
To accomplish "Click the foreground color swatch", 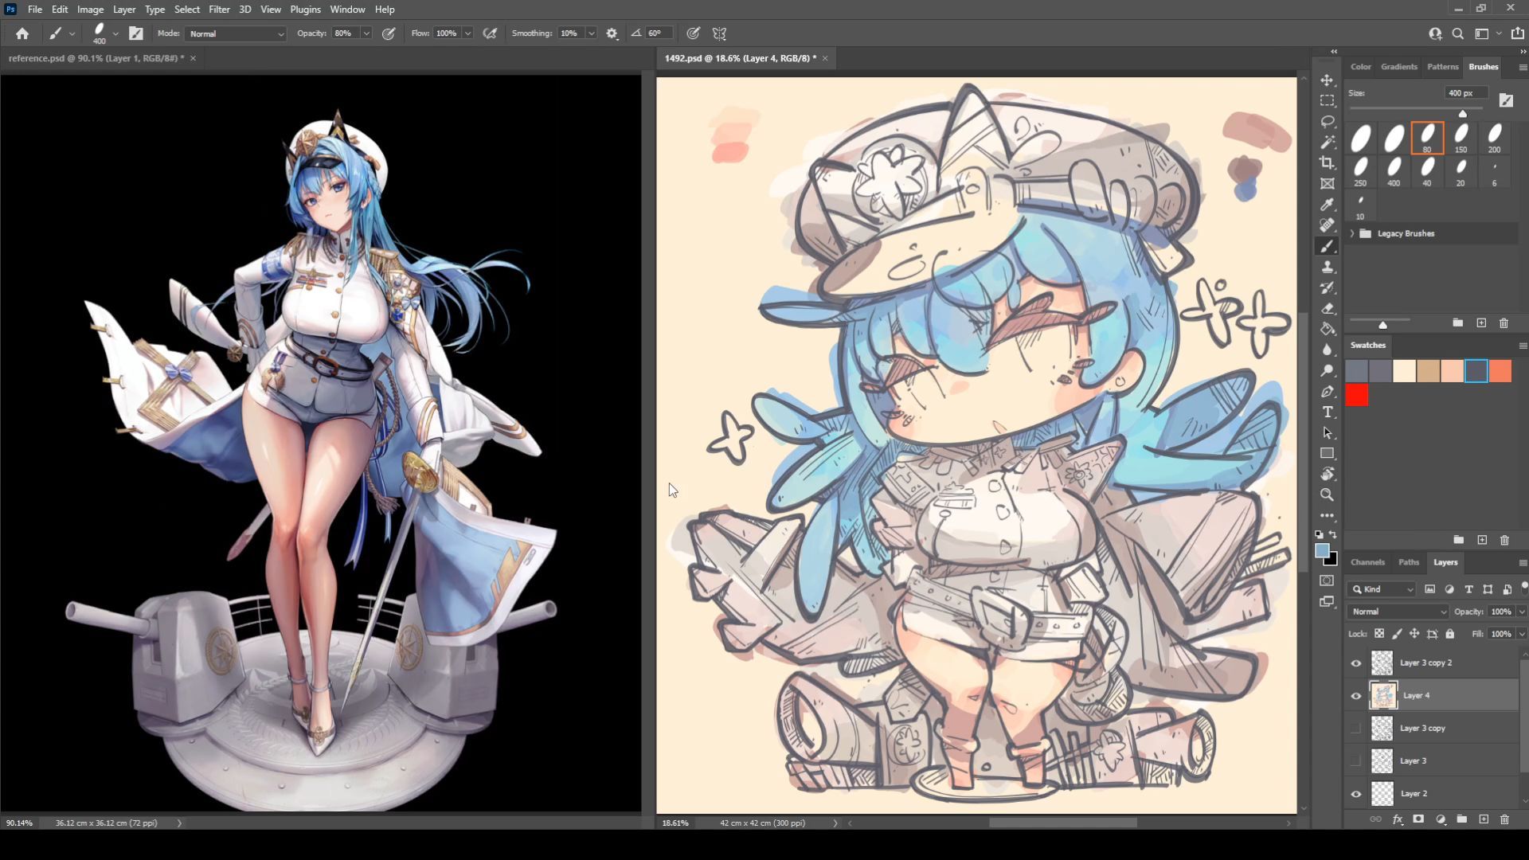I will tap(1322, 551).
